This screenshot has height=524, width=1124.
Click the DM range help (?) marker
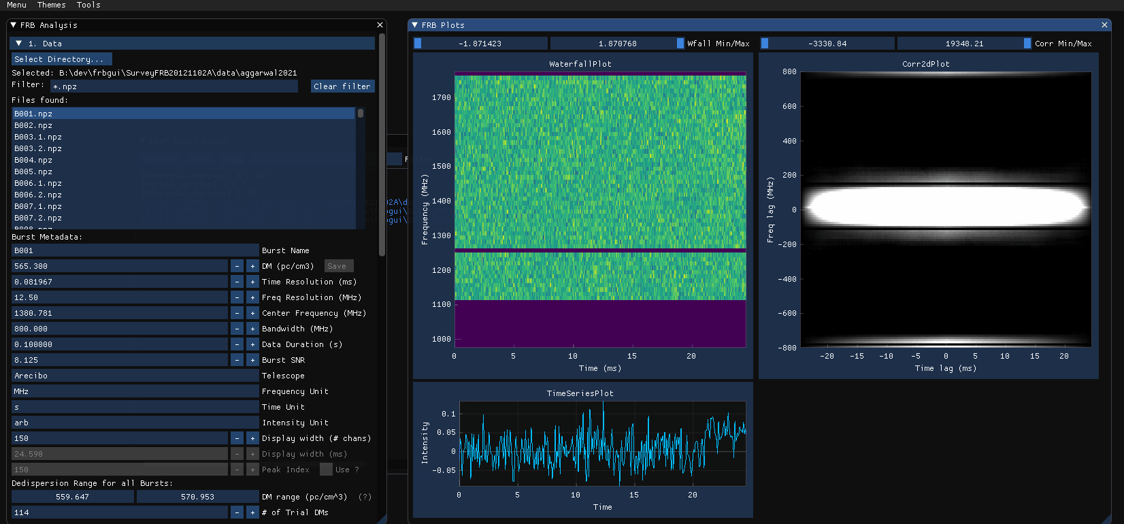[x=365, y=497]
